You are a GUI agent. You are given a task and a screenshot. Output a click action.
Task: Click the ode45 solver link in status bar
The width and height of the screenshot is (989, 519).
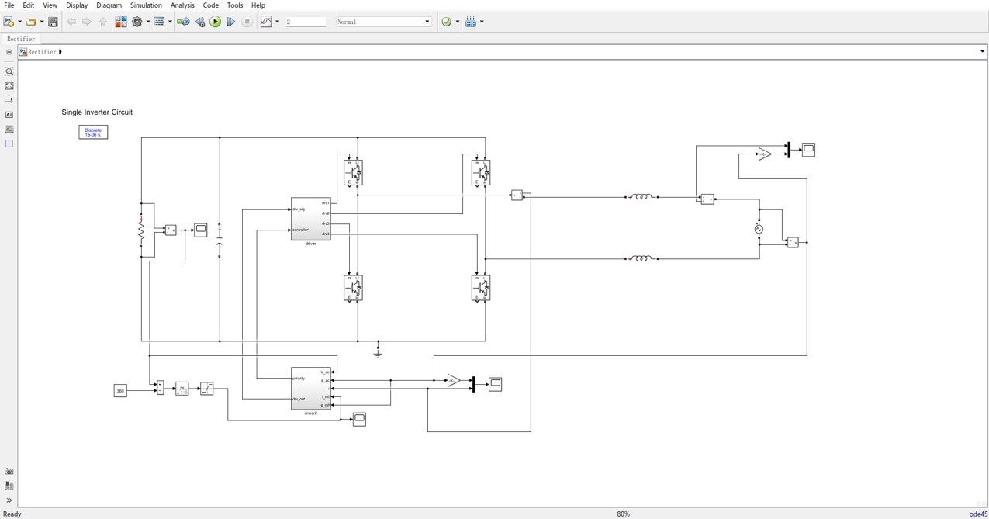pos(977,514)
